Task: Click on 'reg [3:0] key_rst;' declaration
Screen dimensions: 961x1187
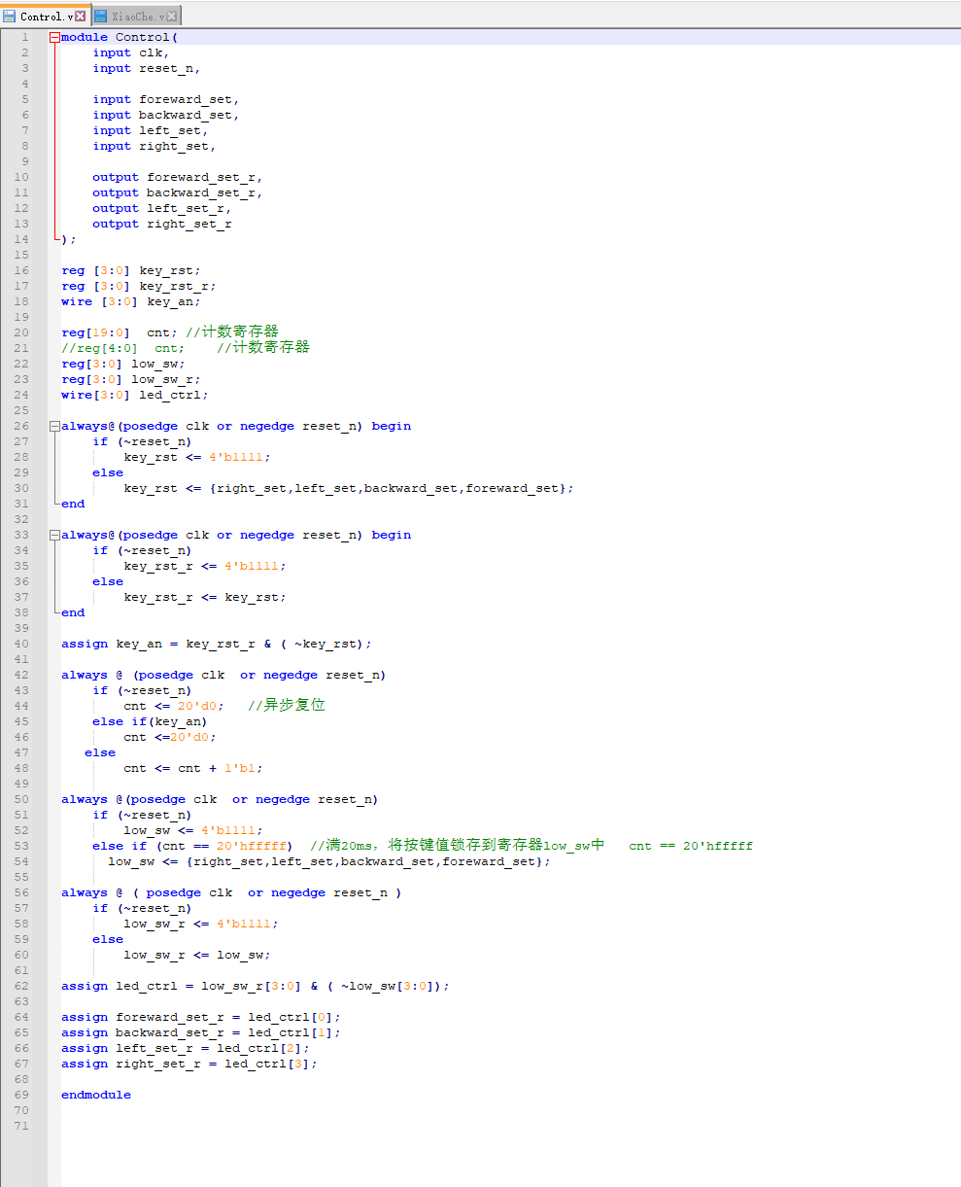Action: point(131,270)
